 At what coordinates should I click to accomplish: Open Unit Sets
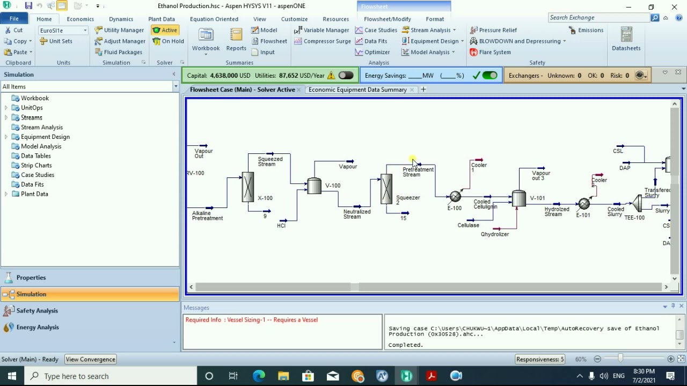click(x=55, y=41)
